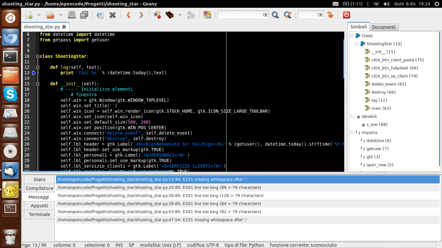Screen dimensions: 442x248
Task: Jump to click_btn_helpdesk [69] symbol
Action: pos(395,68)
